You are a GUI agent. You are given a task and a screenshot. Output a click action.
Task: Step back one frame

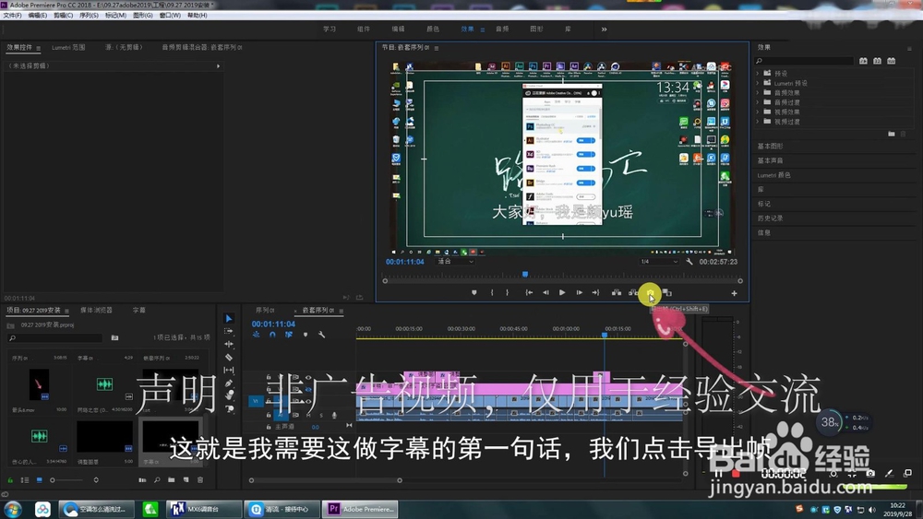[545, 293]
